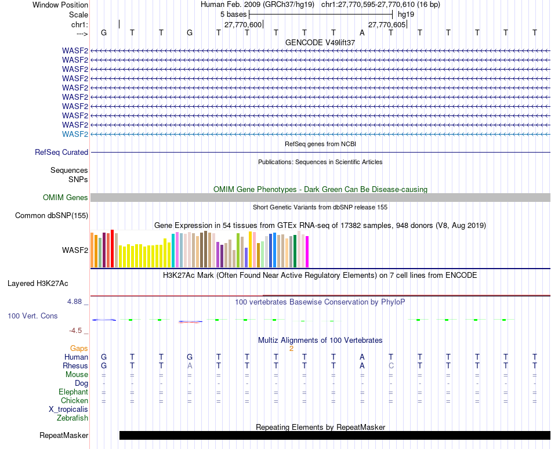Click the faded 'A' mismatch in the Rhesus row

click(190, 365)
